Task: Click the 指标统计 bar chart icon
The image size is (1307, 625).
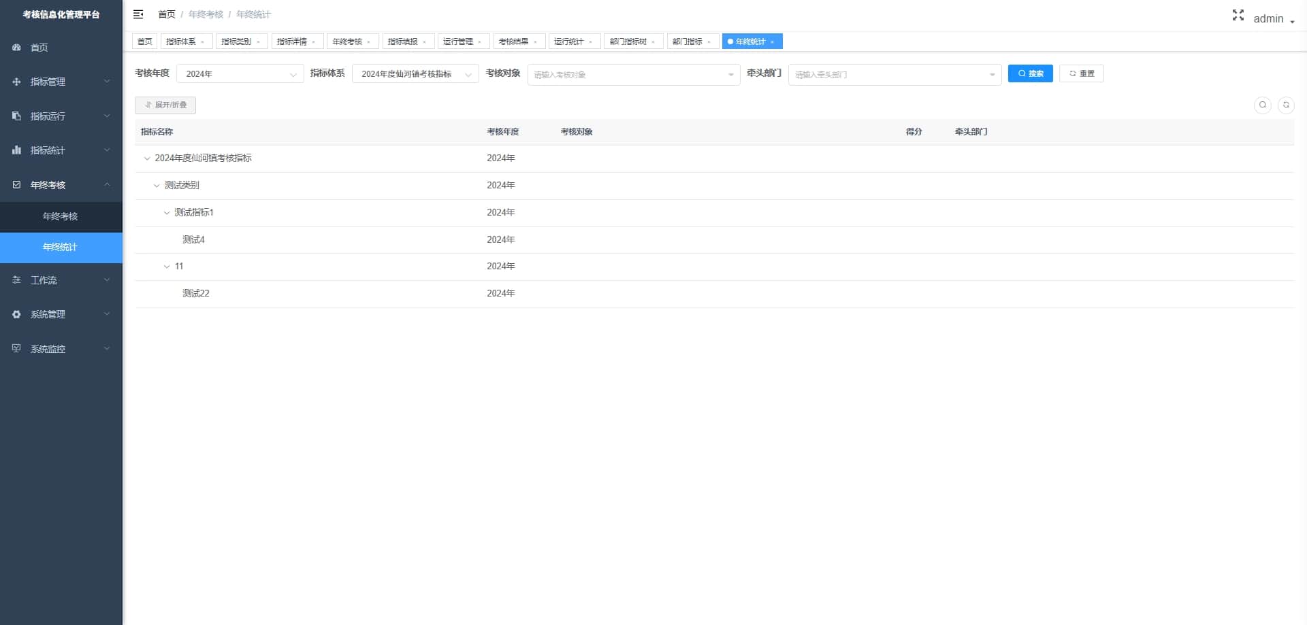Action: pos(16,150)
